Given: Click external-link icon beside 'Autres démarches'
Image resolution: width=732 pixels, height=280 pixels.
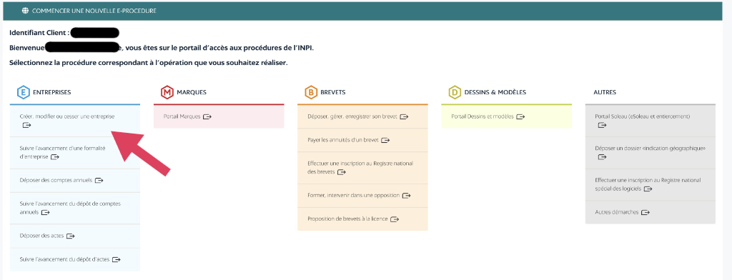Looking at the screenshot, I should tap(646, 212).
